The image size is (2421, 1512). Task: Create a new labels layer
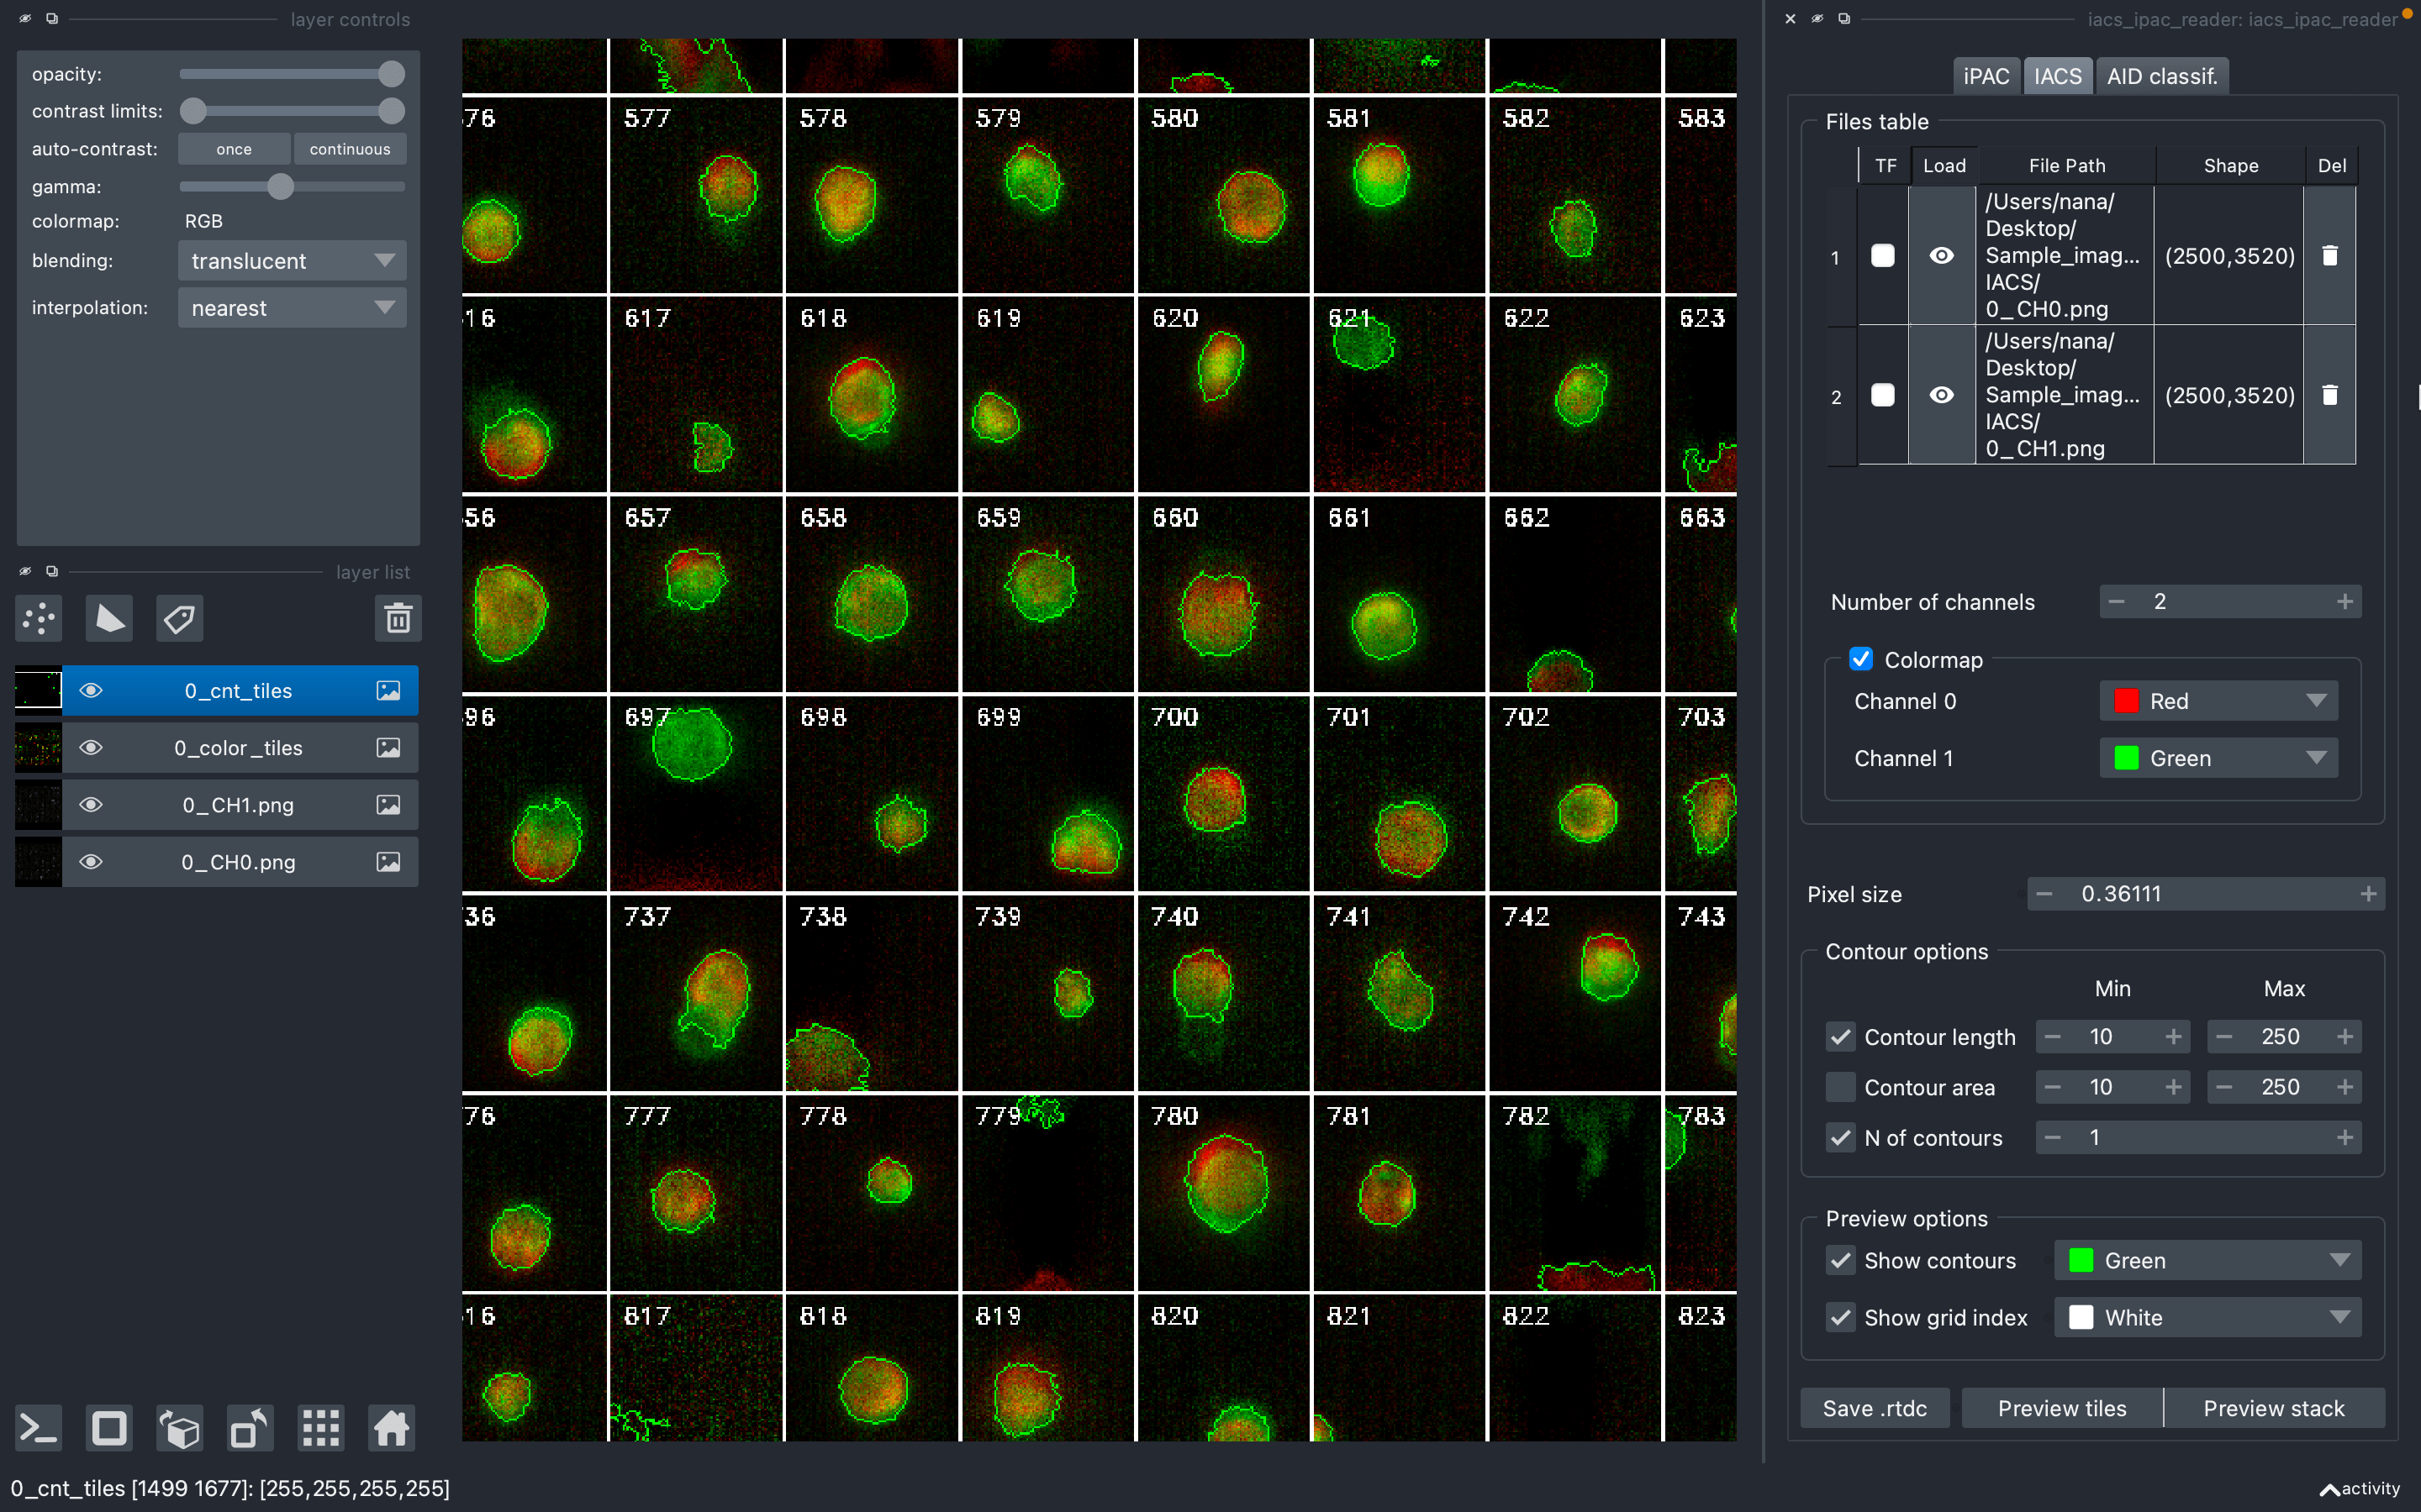(180, 619)
